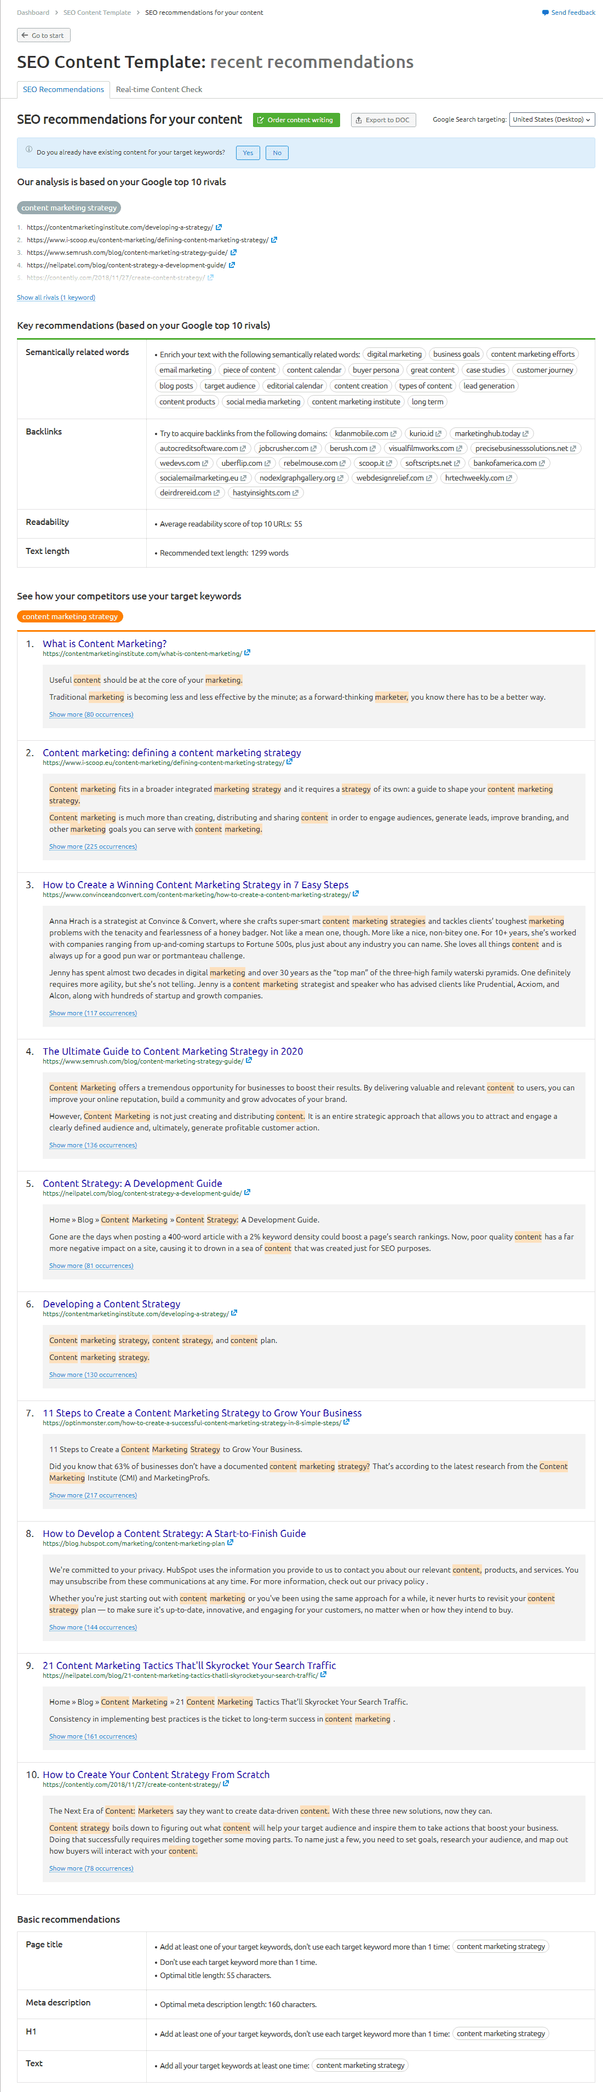Click the 'Order content writing' button
The image size is (603, 2092).
pos(296,120)
